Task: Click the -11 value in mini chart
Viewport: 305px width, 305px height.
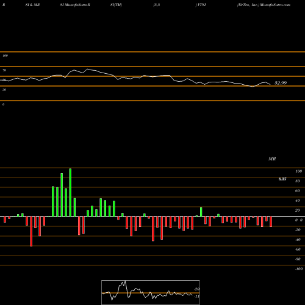Action: coord(196,296)
